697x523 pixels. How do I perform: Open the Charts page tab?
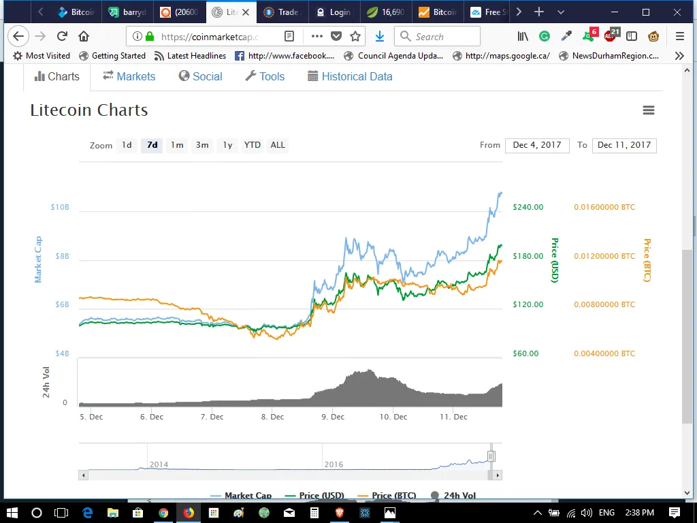[57, 76]
